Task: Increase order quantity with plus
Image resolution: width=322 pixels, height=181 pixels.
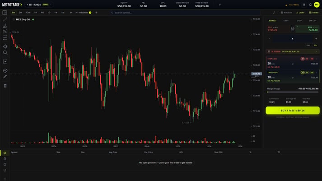Action: (316, 39)
